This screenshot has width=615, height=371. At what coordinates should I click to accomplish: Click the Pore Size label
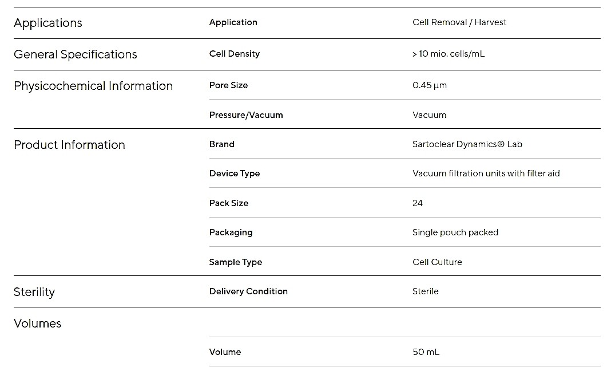pos(229,85)
